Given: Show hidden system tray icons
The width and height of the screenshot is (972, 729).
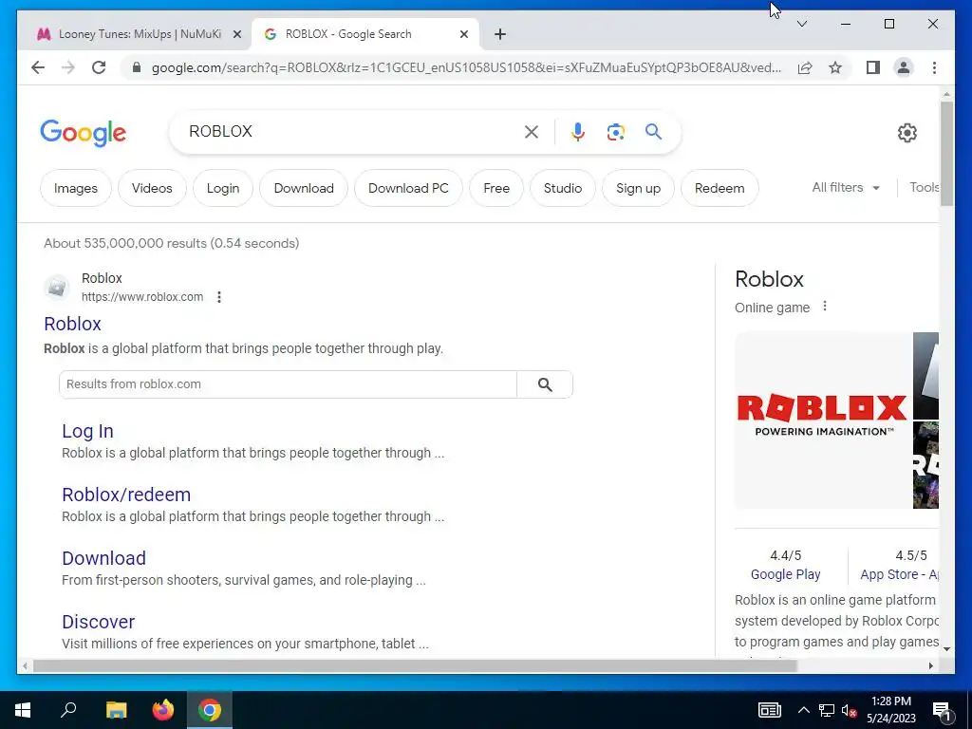Looking at the screenshot, I should click(803, 710).
